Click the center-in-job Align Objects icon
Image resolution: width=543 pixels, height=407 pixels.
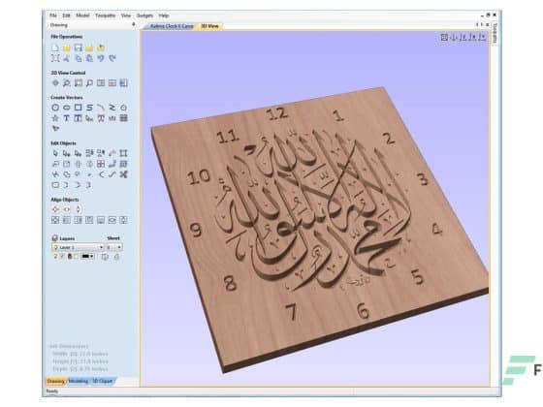pos(55,209)
